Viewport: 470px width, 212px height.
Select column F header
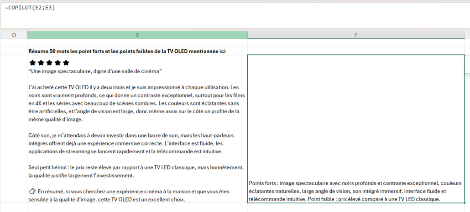click(x=356, y=35)
